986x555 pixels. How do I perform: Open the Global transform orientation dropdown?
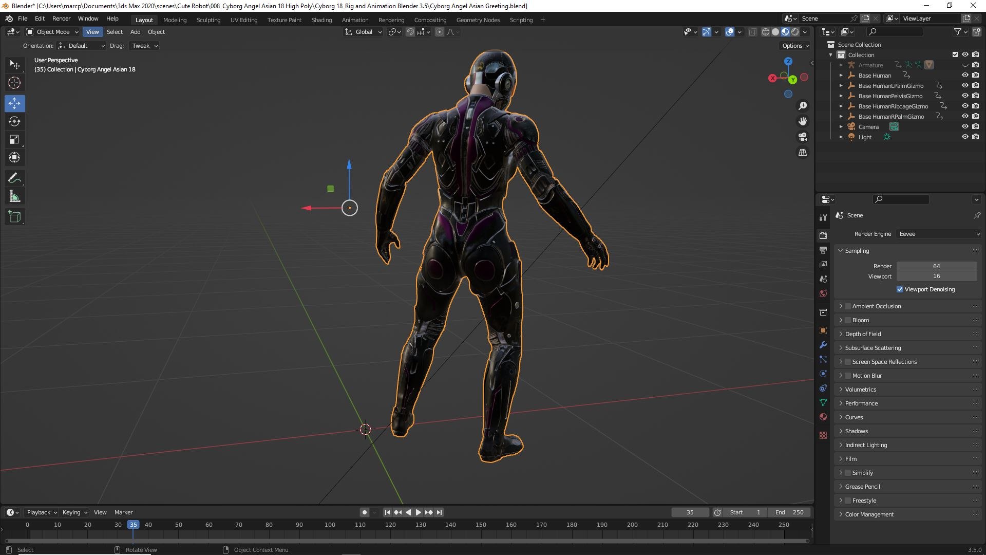tap(364, 32)
